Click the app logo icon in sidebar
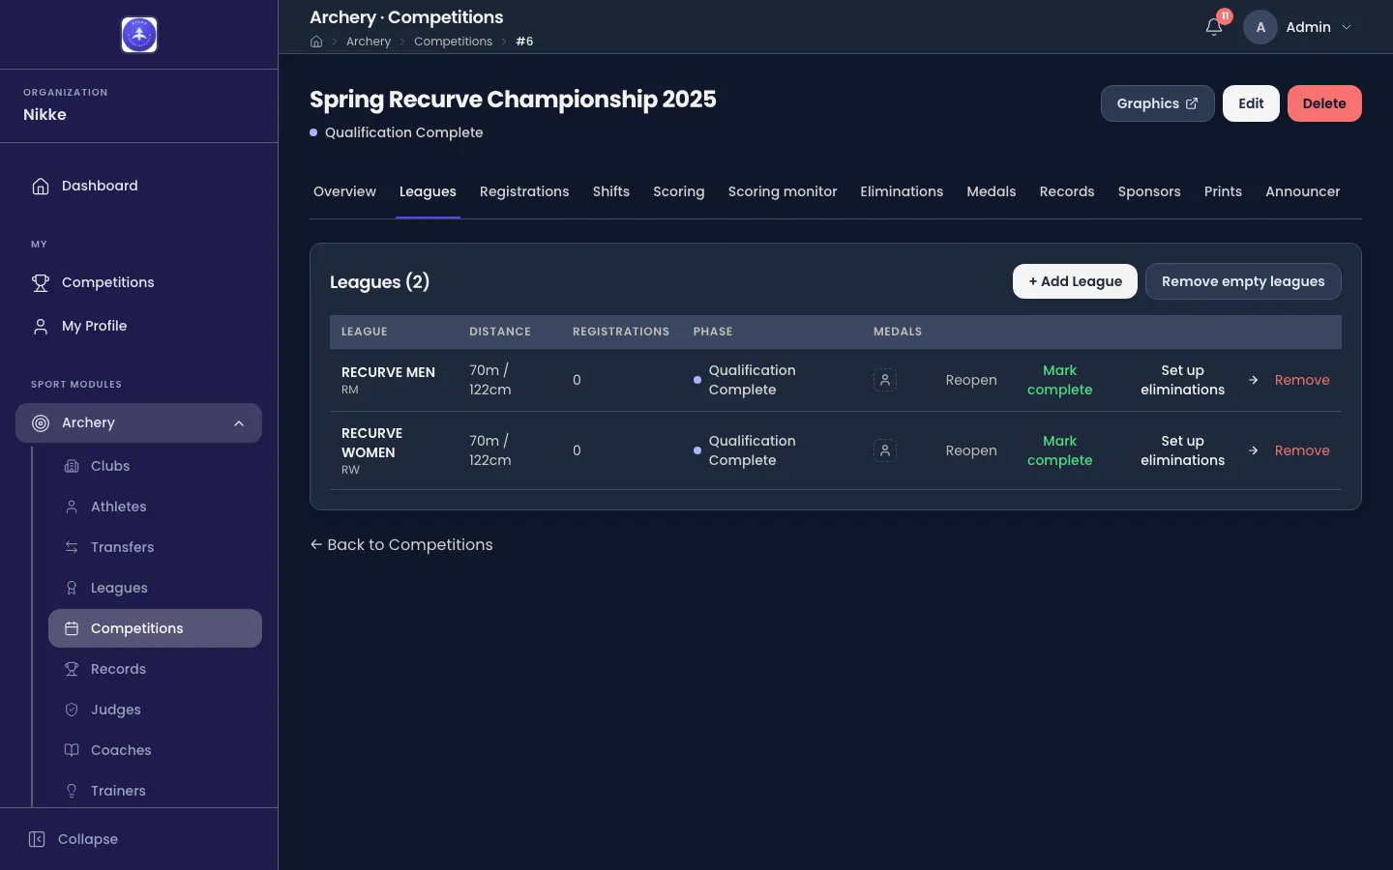Image resolution: width=1393 pixels, height=870 pixels. click(x=139, y=35)
